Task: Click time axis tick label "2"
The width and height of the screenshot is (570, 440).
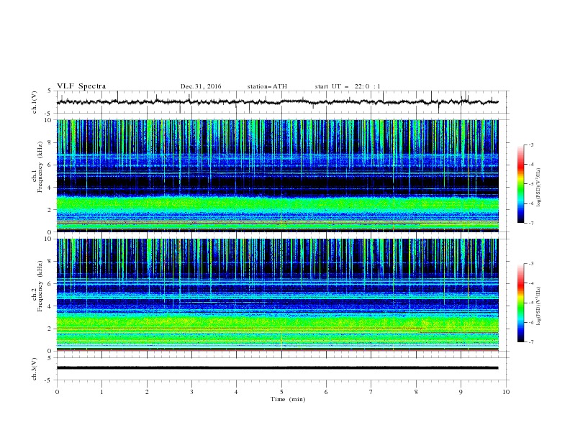Action: [147, 392]
